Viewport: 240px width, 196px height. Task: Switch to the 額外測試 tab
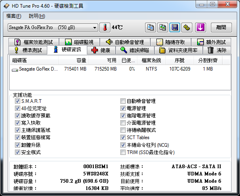[x=211, y=42]
